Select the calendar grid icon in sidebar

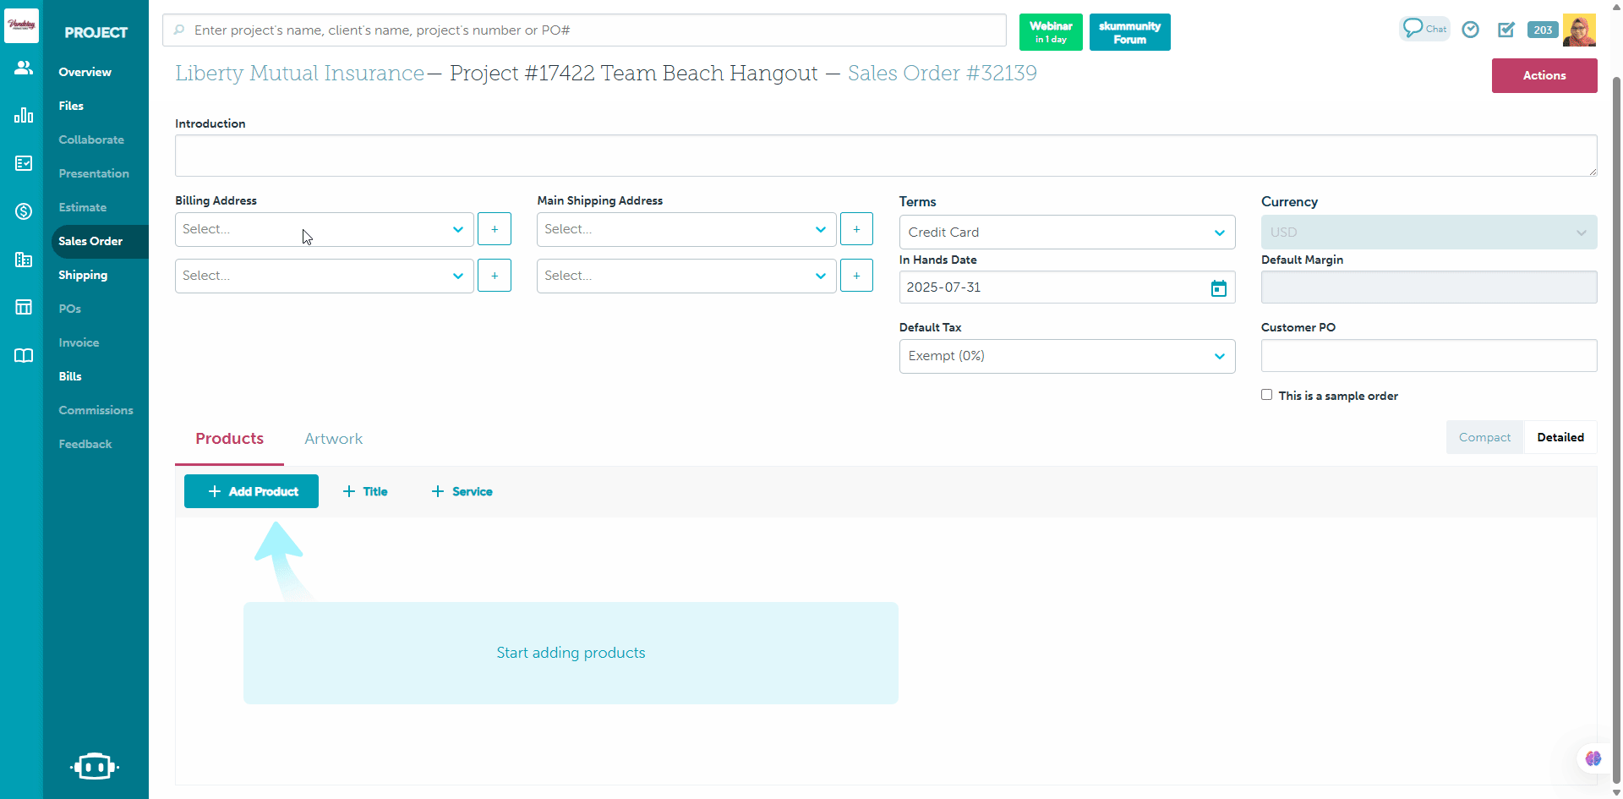click(23, 306)
